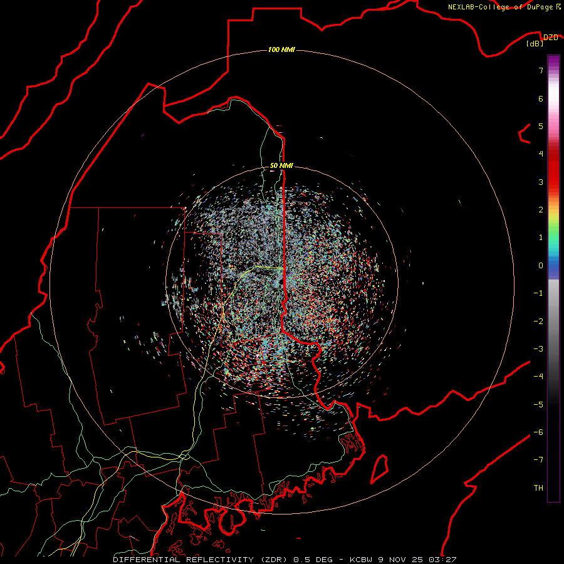Viewport: 564px width, 564px height.
Task: Click the Differential Reflectivity caption text
Action: click(x=285, y=560)
